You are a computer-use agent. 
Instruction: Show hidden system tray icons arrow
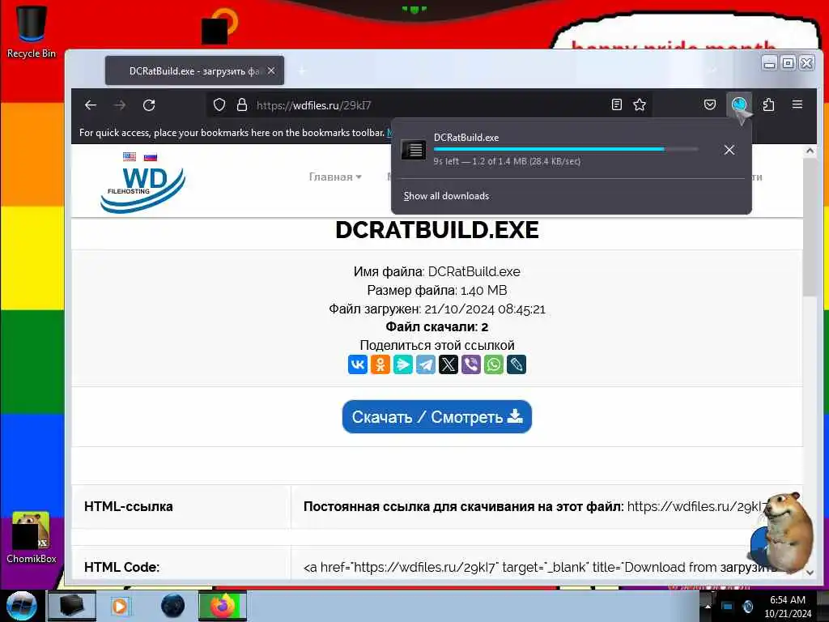coord(708,607)
